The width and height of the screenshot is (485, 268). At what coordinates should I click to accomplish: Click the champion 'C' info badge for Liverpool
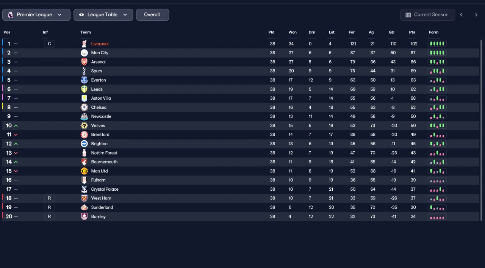(49, 44)
